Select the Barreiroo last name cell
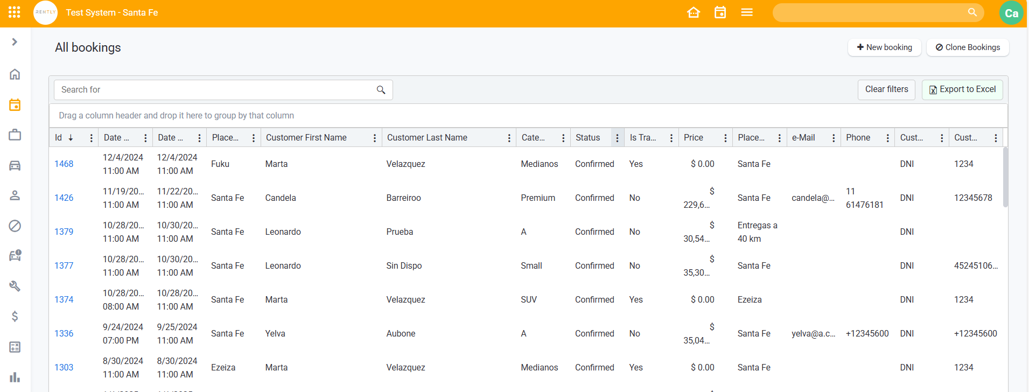The image size is (1029, 392). pos(403,198)
